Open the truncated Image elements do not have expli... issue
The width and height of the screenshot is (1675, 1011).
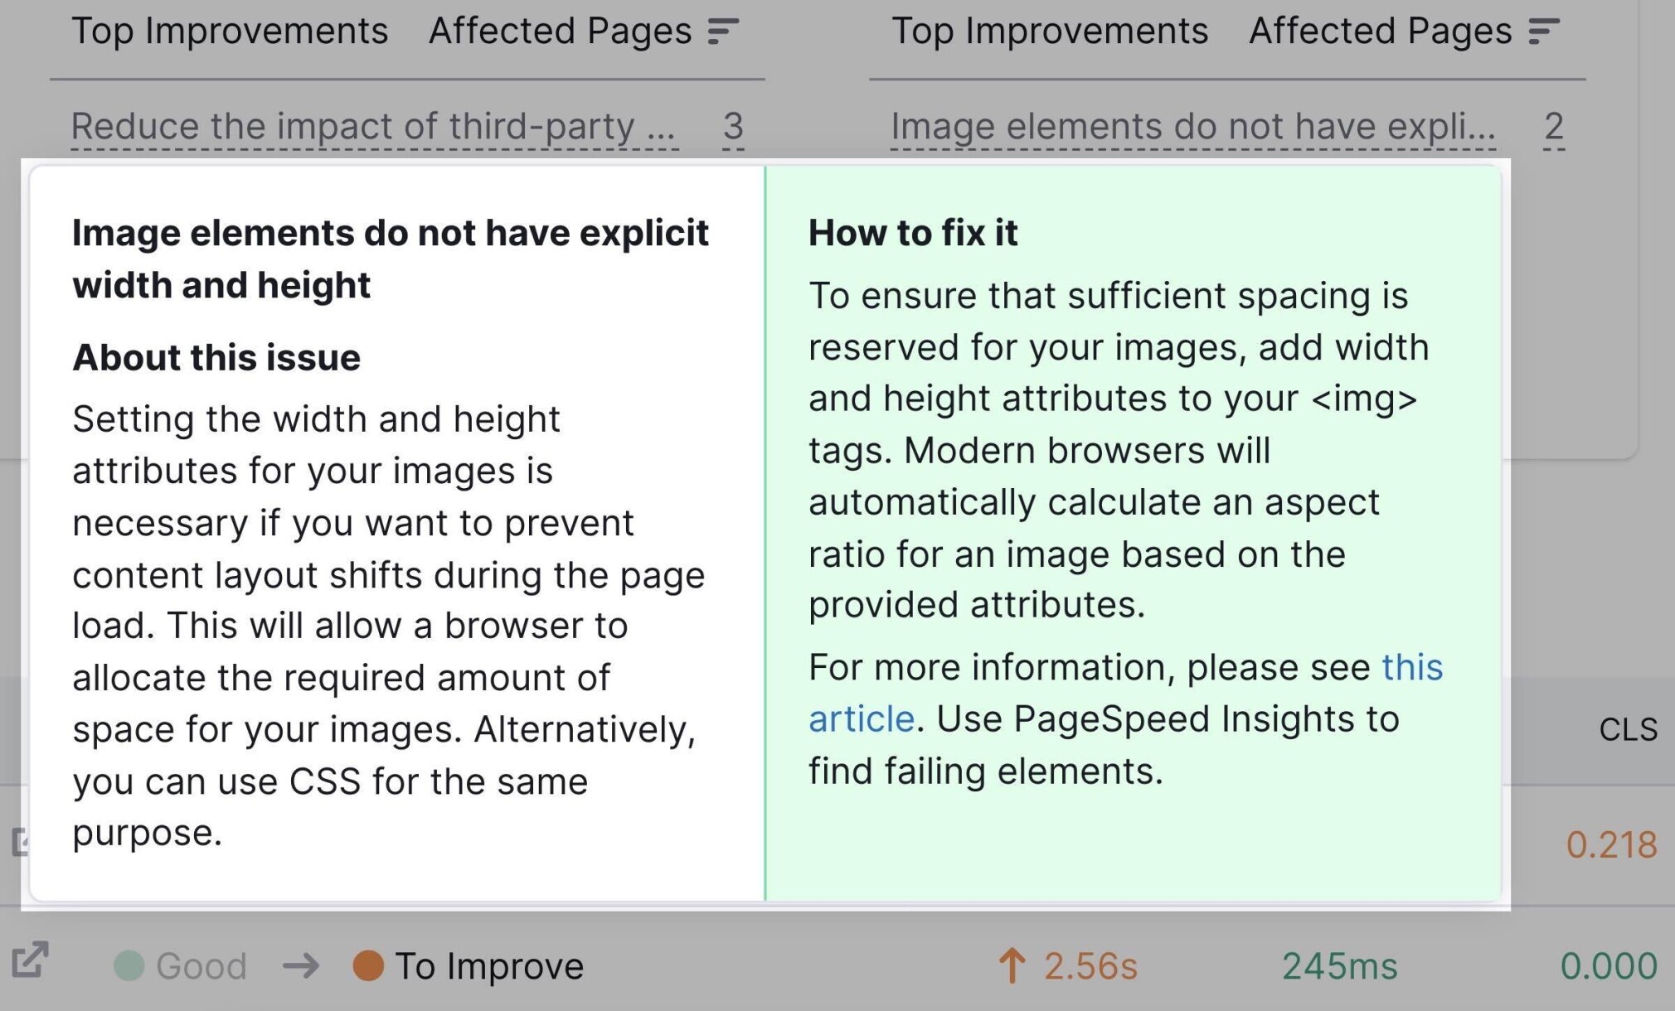1193,127
